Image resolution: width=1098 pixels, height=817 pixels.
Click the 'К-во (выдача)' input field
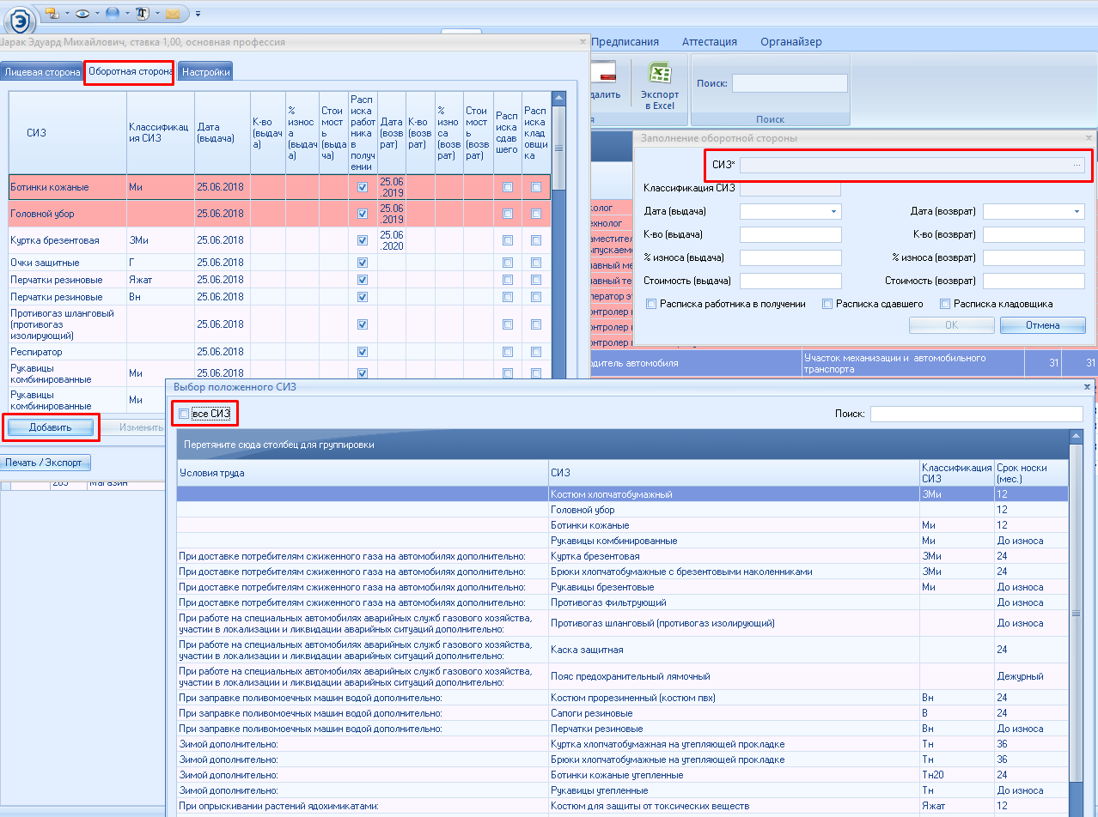pos(790,235)
